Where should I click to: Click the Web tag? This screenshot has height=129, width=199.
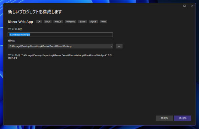point(103,22)
